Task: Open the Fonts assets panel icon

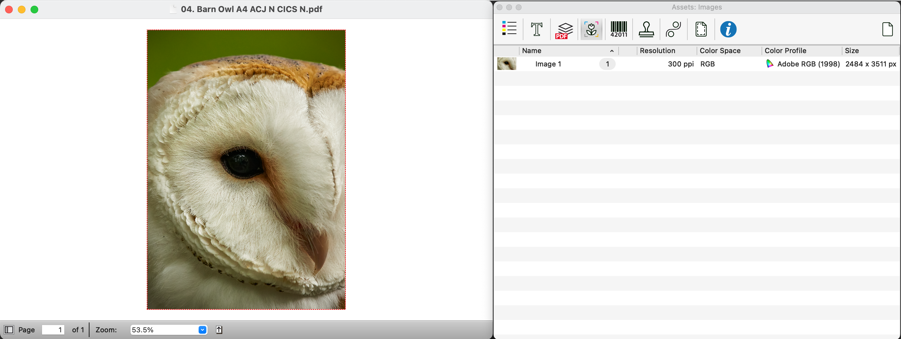Action: (536, 29)
